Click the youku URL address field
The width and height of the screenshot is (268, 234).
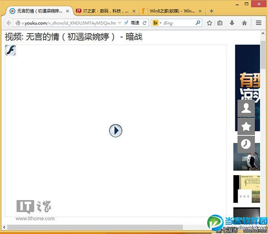[68, 23]
